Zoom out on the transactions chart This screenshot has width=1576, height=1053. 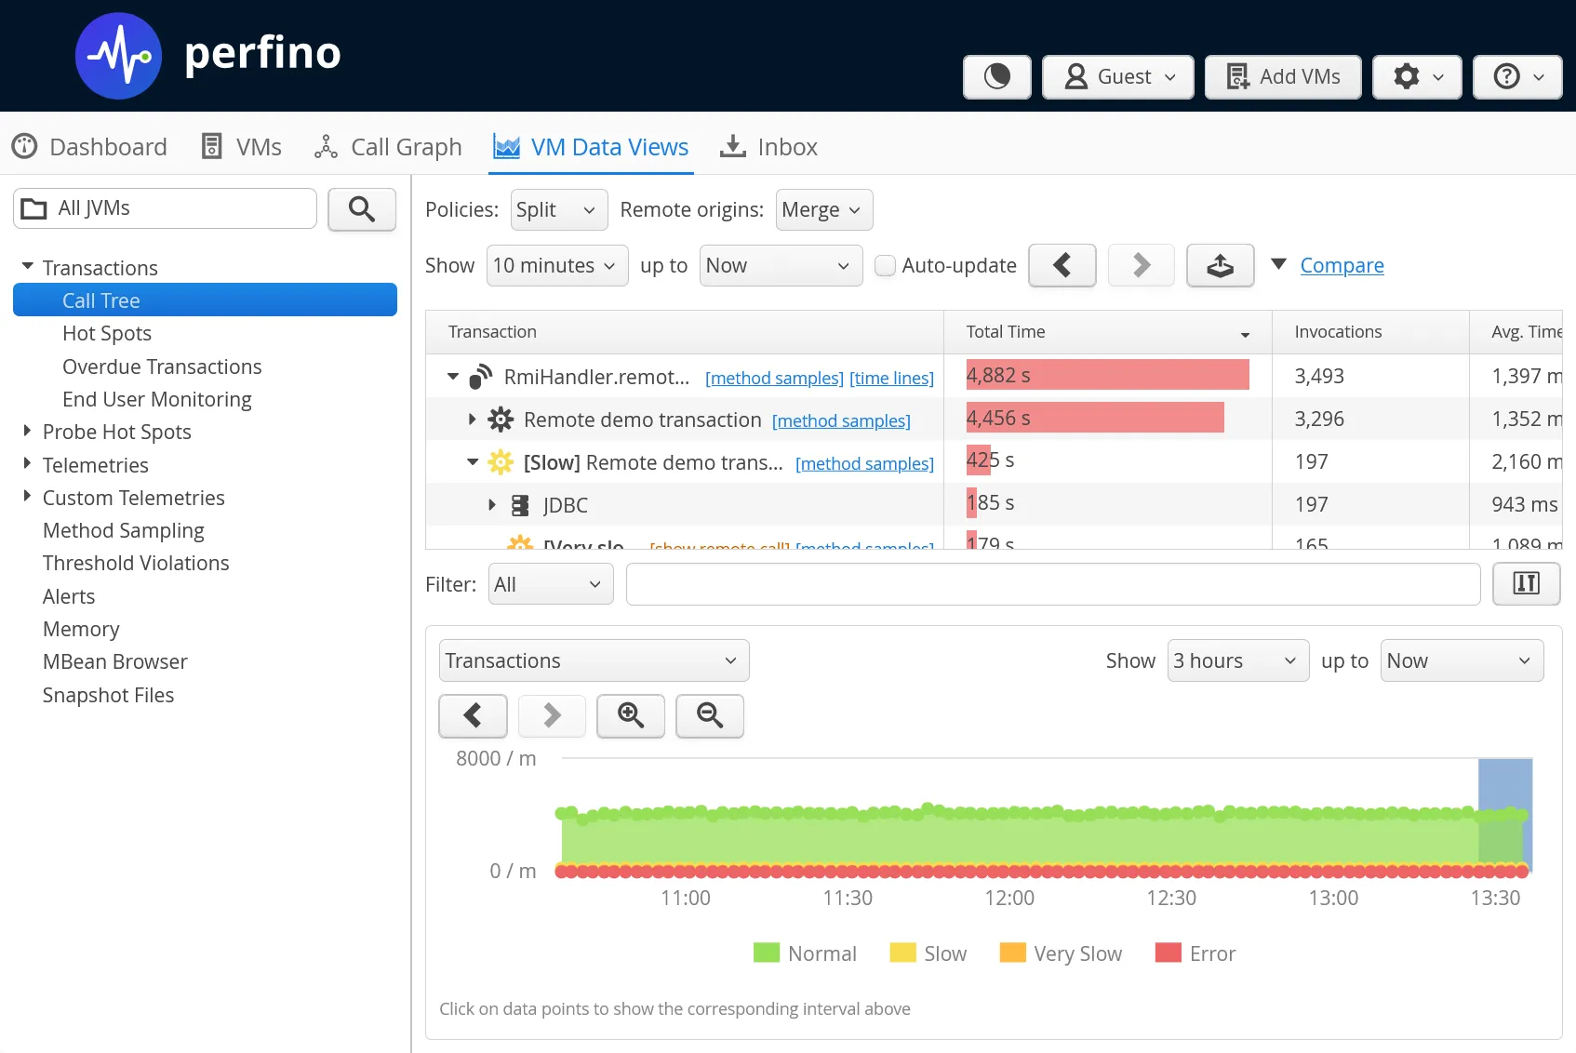point(709,715)
